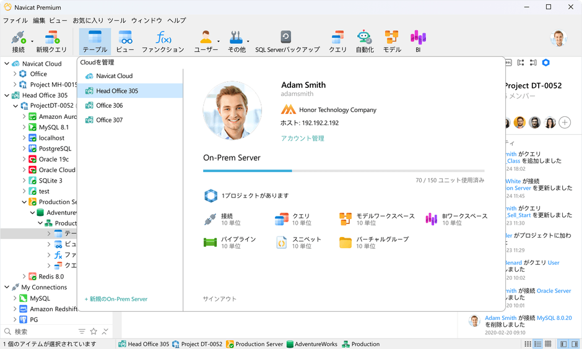Viewport: 582px width, 349px height.
Task: Collapse the Head Office 305 tree node
Action: click(7, 95)
